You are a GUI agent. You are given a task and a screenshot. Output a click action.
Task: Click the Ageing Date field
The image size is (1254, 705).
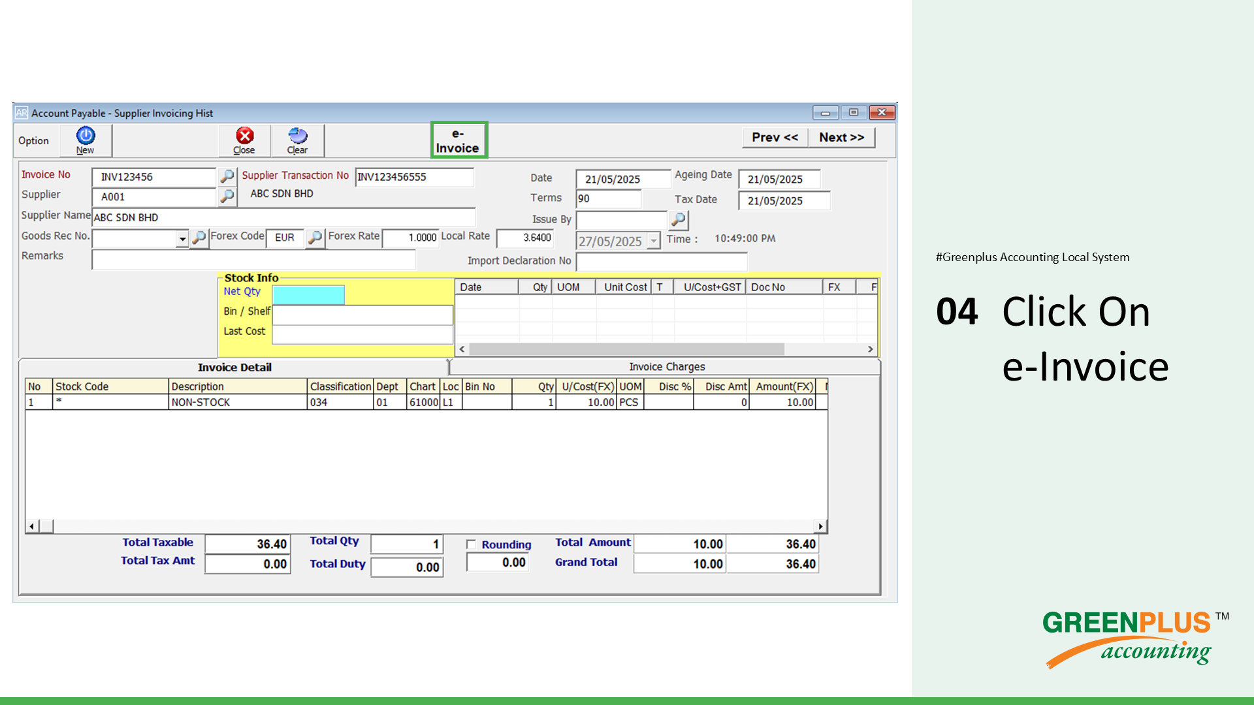click(x=779, y=179)
